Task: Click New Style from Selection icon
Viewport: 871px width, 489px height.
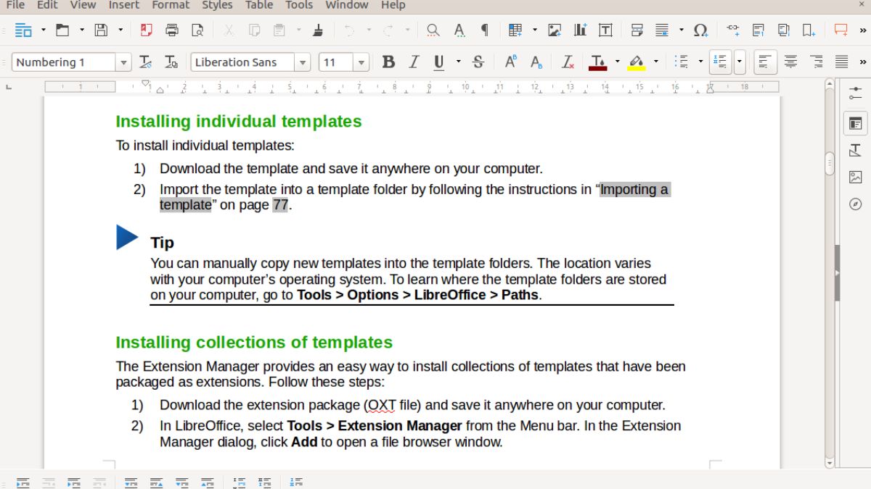Action: [x=171, y=62]
